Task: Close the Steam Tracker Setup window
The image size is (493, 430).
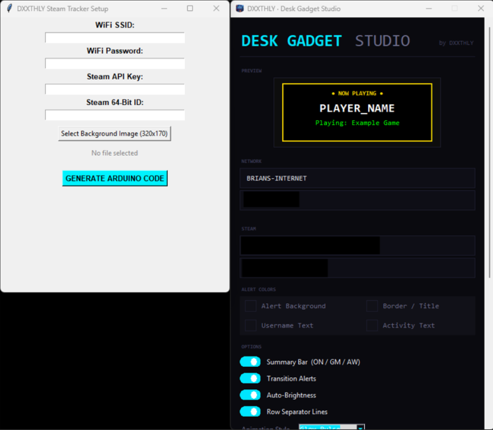Action: 216,8
